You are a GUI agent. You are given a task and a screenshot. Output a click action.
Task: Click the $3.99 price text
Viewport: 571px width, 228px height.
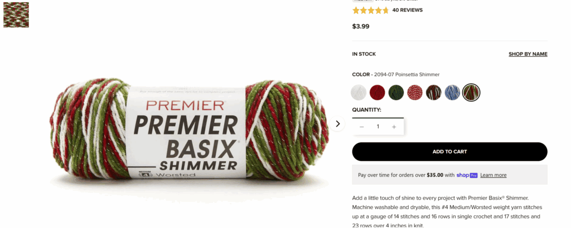click(361, 26)
